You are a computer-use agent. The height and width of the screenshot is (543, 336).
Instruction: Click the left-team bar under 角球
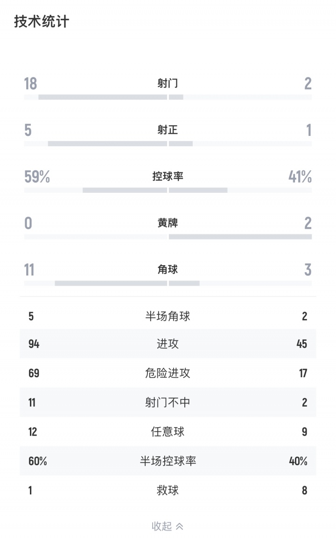point(111,283)
